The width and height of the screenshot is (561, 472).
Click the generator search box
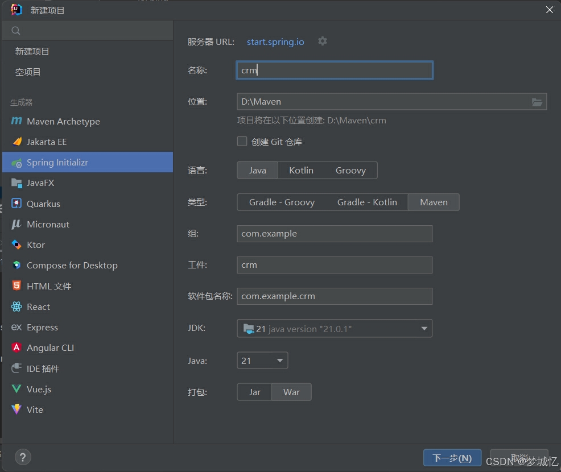click(88, 30)
